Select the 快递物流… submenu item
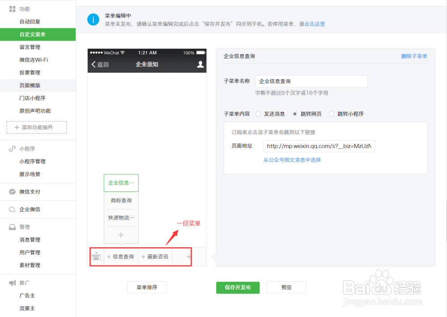447x317 pixels. 121,218
